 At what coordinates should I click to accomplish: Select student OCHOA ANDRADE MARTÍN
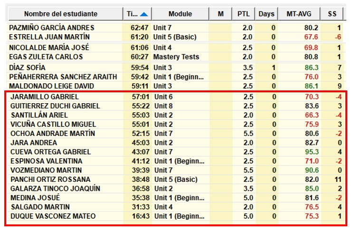(x=53, y=134)
